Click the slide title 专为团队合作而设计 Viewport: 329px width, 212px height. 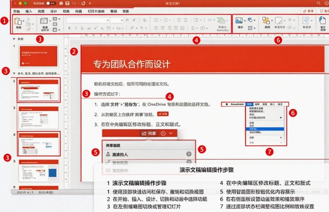click(132, 64)
